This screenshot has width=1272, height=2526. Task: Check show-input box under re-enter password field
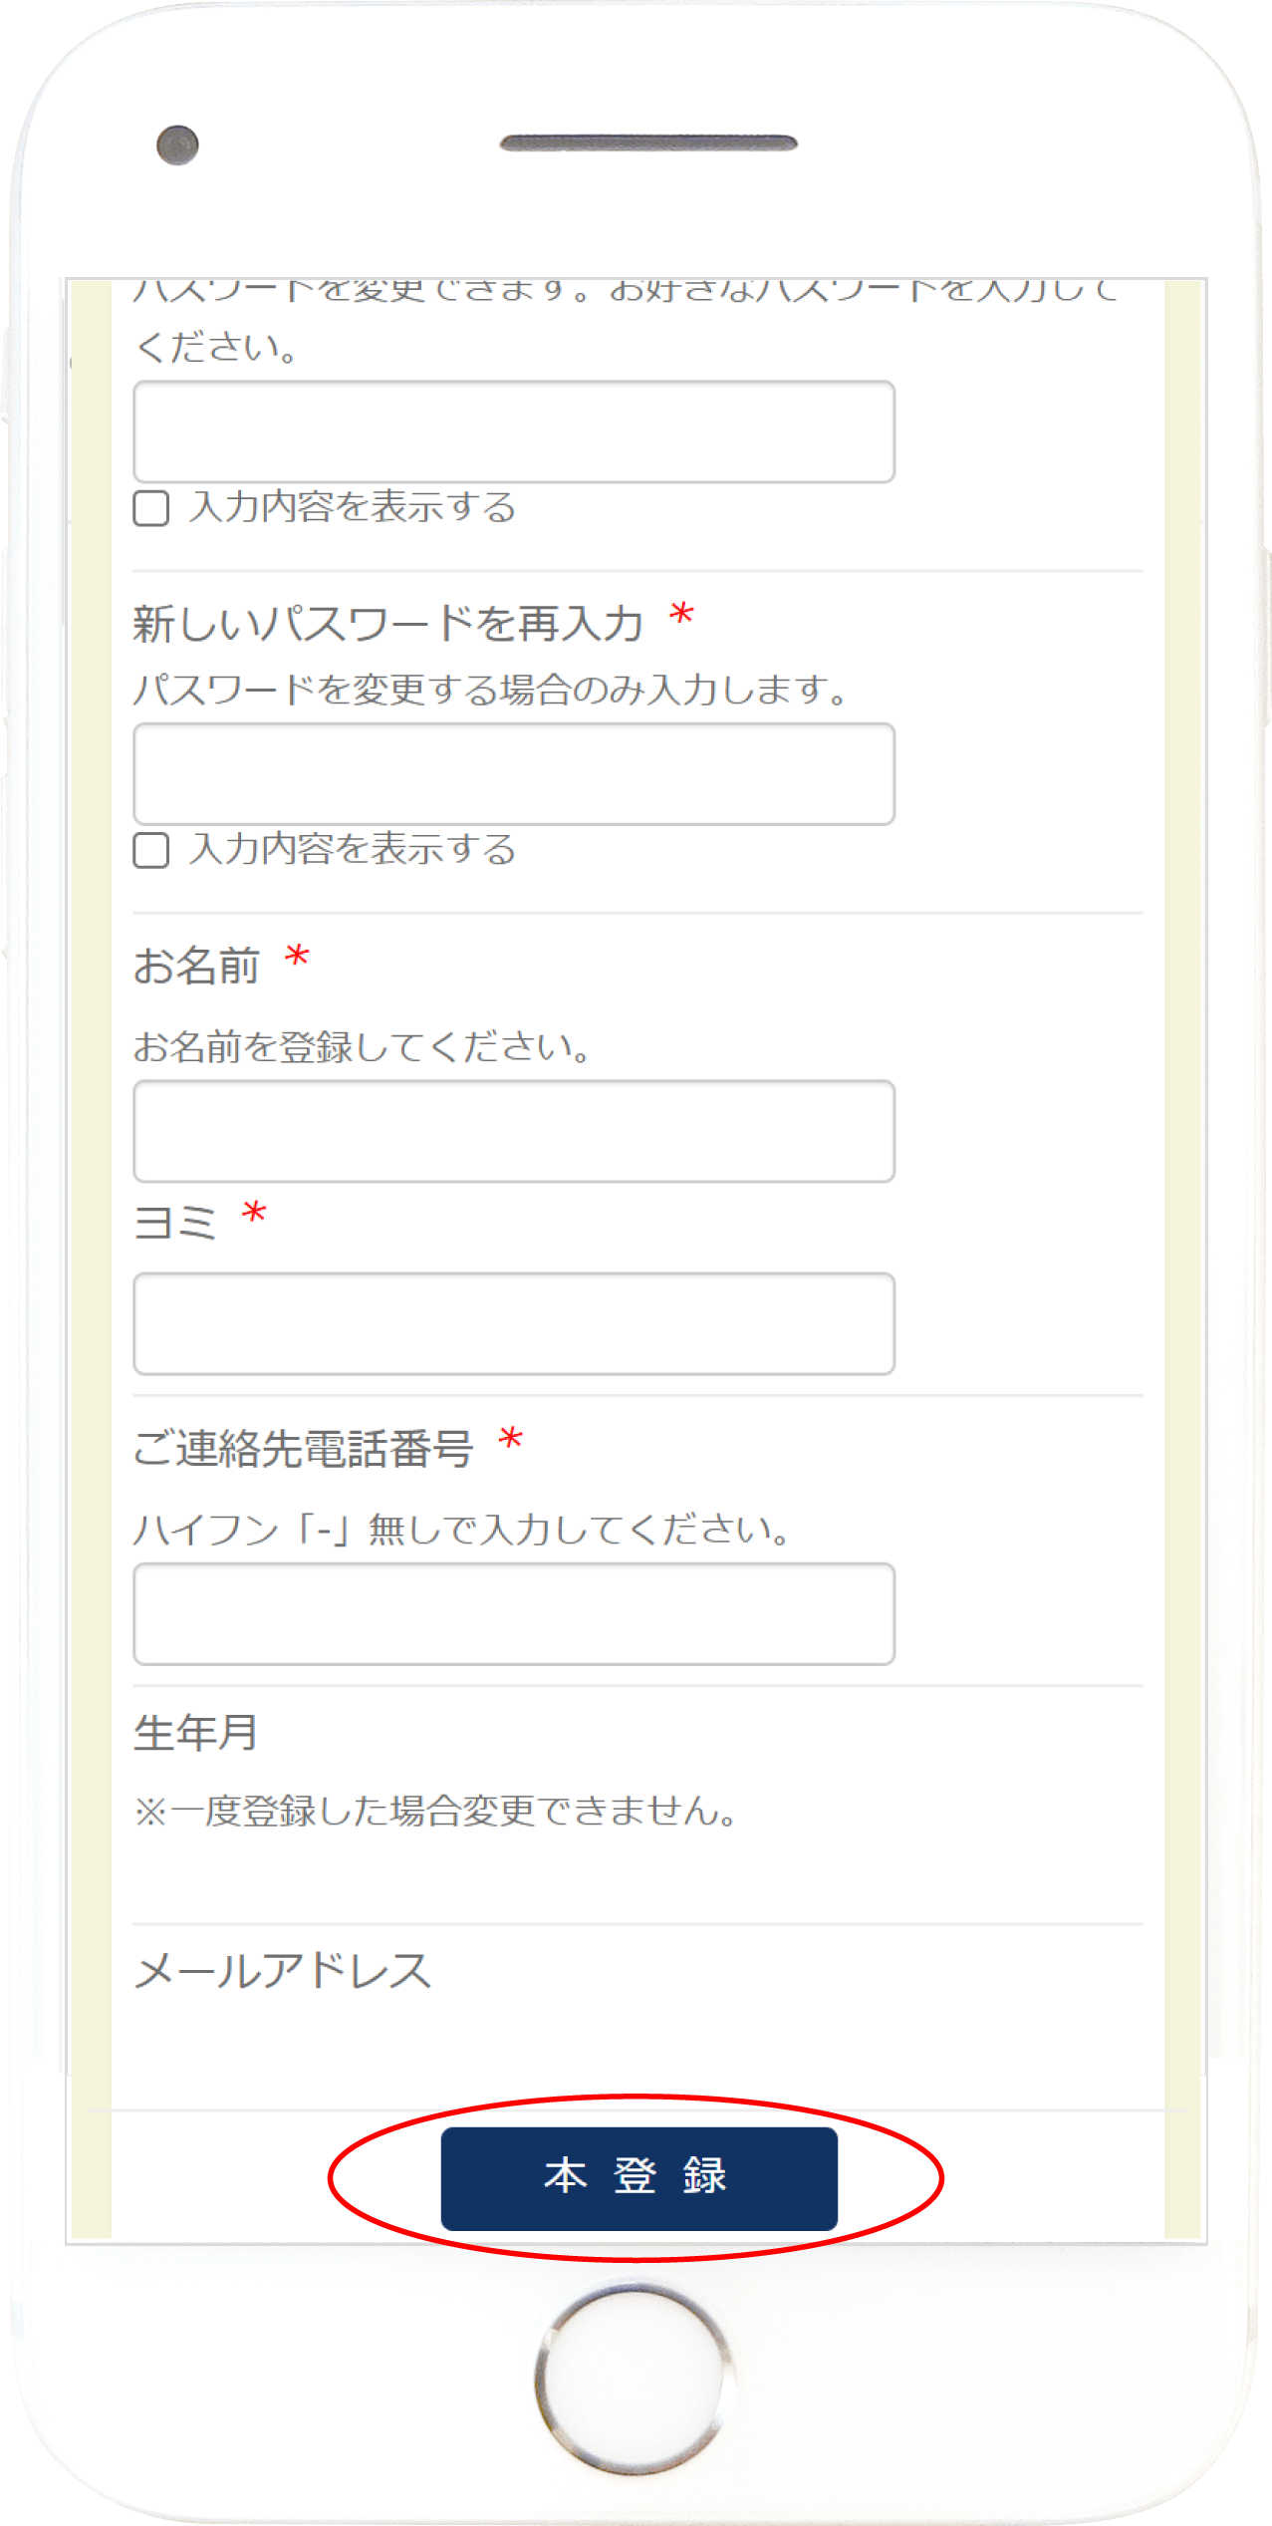coord(151,850)
